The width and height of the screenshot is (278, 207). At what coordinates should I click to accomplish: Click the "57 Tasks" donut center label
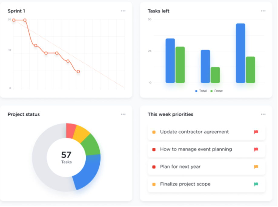tap(66, 157)
